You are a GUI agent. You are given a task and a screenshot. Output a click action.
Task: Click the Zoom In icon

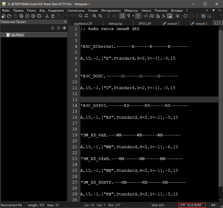click(95, 16)
